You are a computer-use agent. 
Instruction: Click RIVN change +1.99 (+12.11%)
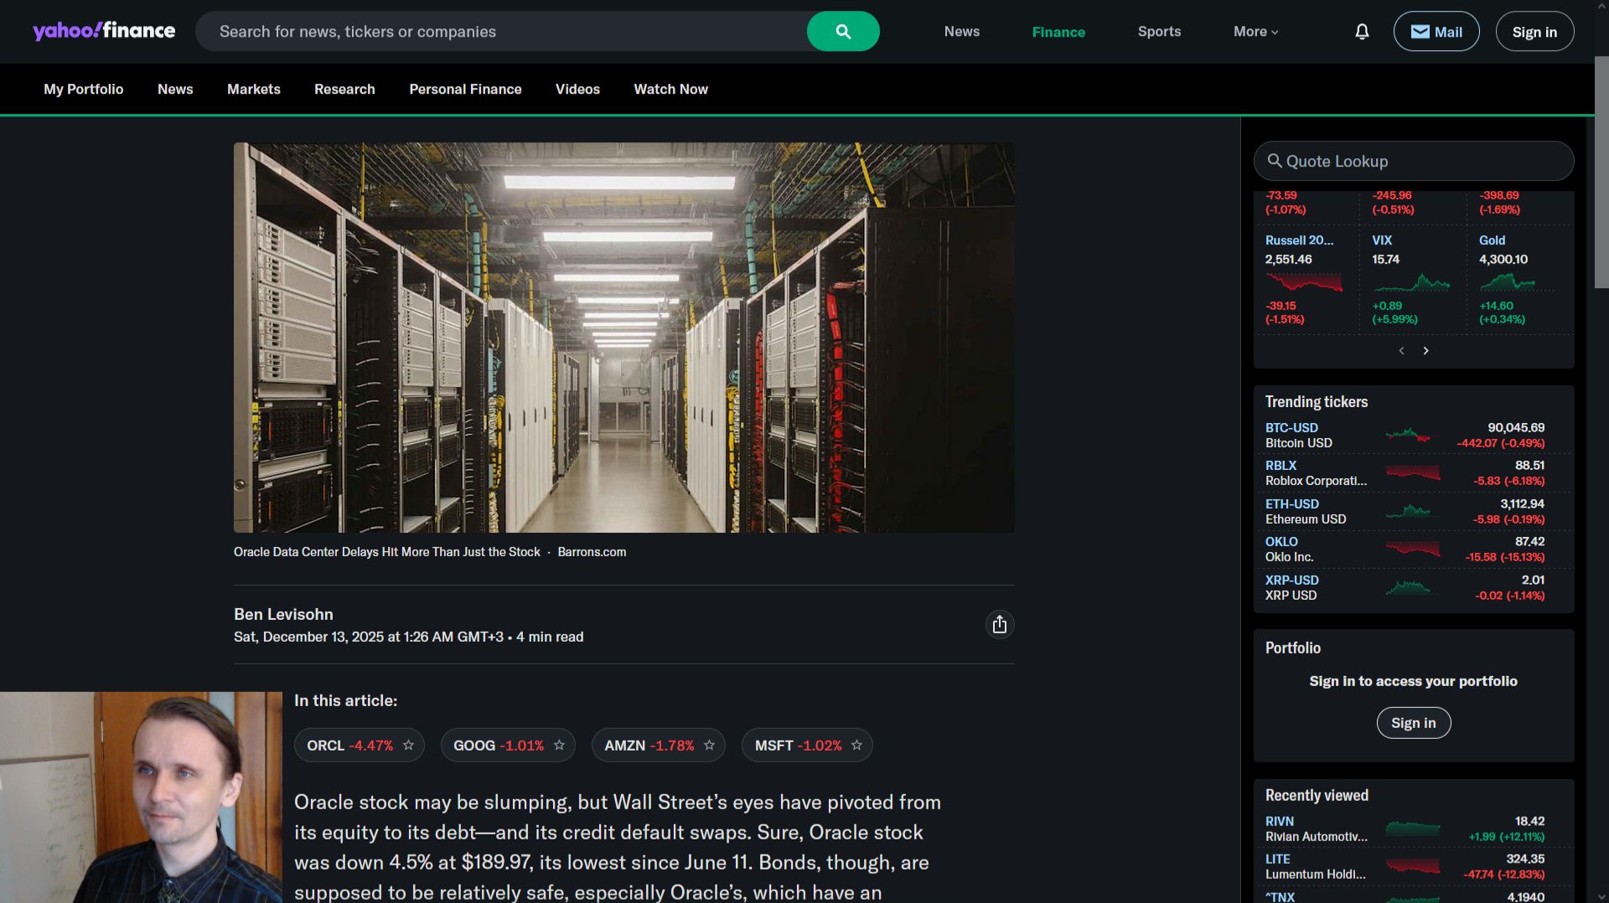click(x=1506, y=837)
